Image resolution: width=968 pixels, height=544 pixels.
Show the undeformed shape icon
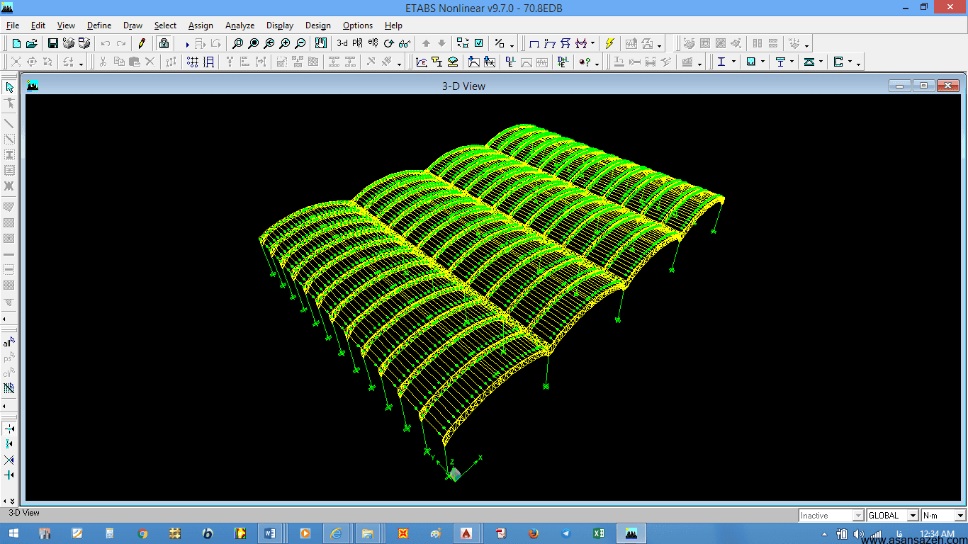pyautogui.click(x=534, y=43)
